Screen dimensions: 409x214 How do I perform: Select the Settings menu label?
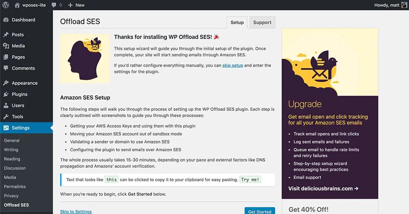pyautogui.click(x=21, y=128)
